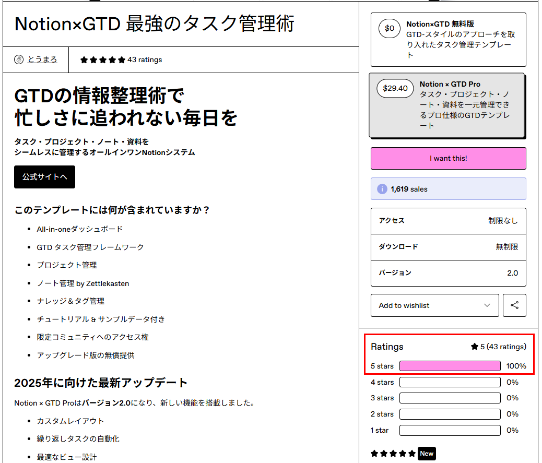This screenshot has height=463, width=542.
Task: Click the $0 price circle
Action: click(389, 28)
